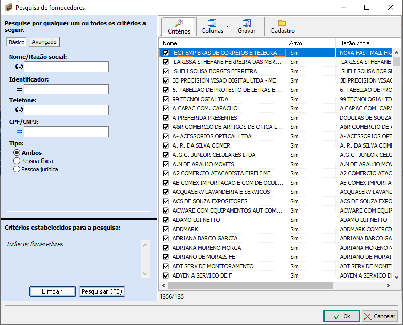Click the contains operator icon beside Telefone
Viewport: 403px width, 325px height.
click(19, 110)
